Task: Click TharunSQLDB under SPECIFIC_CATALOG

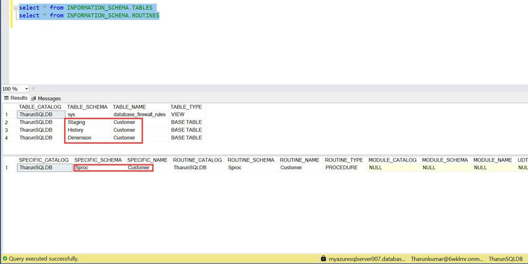Action: (45, 167)
